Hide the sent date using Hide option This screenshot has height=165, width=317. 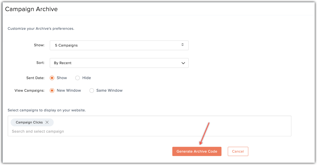[x=77, y=78]
